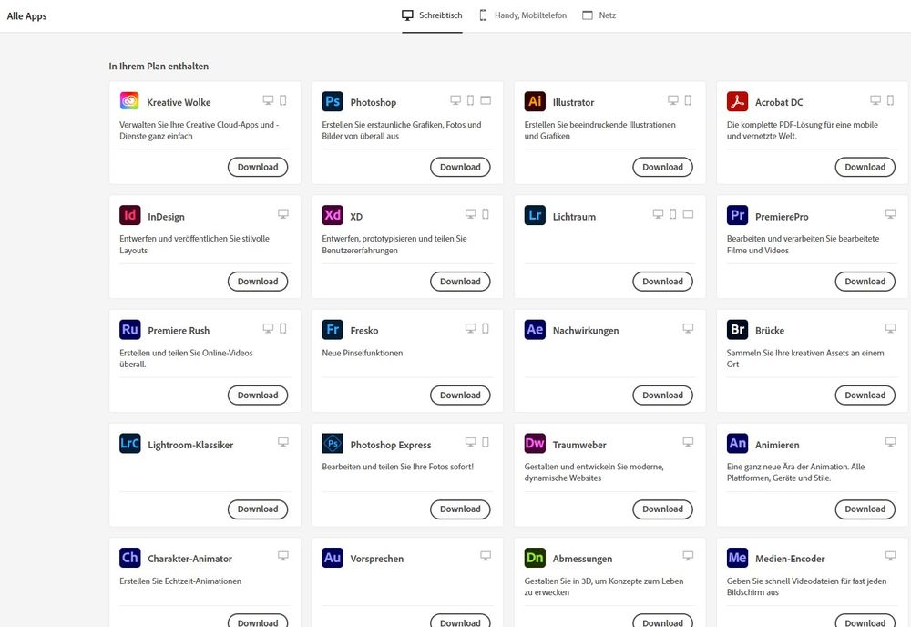Switch to the Schreibtisch tab
Screen dimensions: 911x627
click(x=432, y=15)
